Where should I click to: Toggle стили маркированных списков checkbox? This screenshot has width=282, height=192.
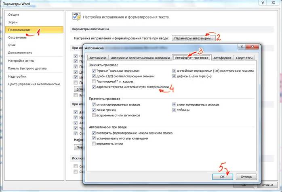pos(93,104)
